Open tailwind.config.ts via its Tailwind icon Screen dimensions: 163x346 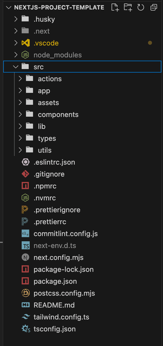(x=25, y=317)
